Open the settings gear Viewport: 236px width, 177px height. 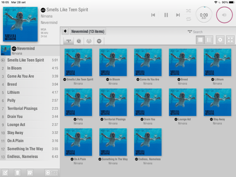tap(220, 40)
